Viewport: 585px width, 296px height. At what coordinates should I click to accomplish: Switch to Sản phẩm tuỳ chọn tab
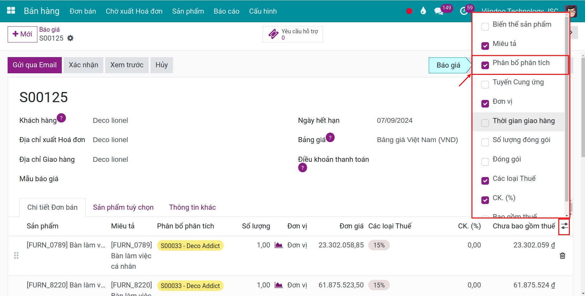(x=123, y=207)
